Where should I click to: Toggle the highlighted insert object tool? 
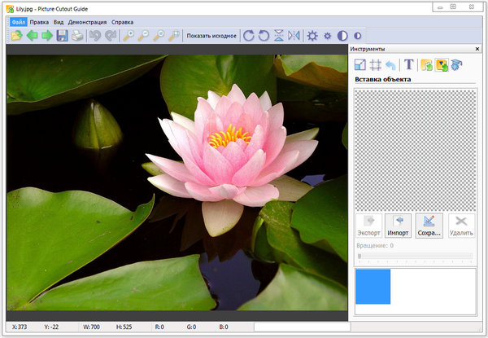(x=442, y=64)
